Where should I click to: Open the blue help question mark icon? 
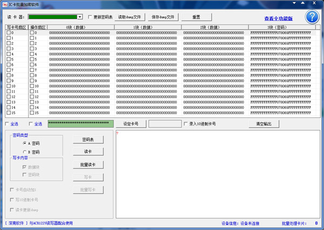312,17
